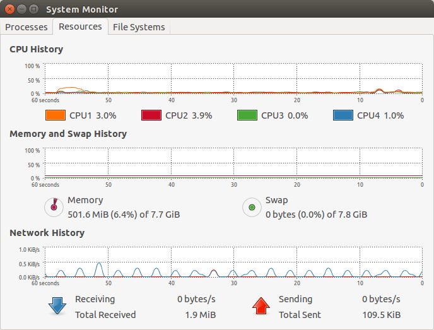Switch to the Processes tab
This screenshot has width=434, height=330.
[26, 27]
